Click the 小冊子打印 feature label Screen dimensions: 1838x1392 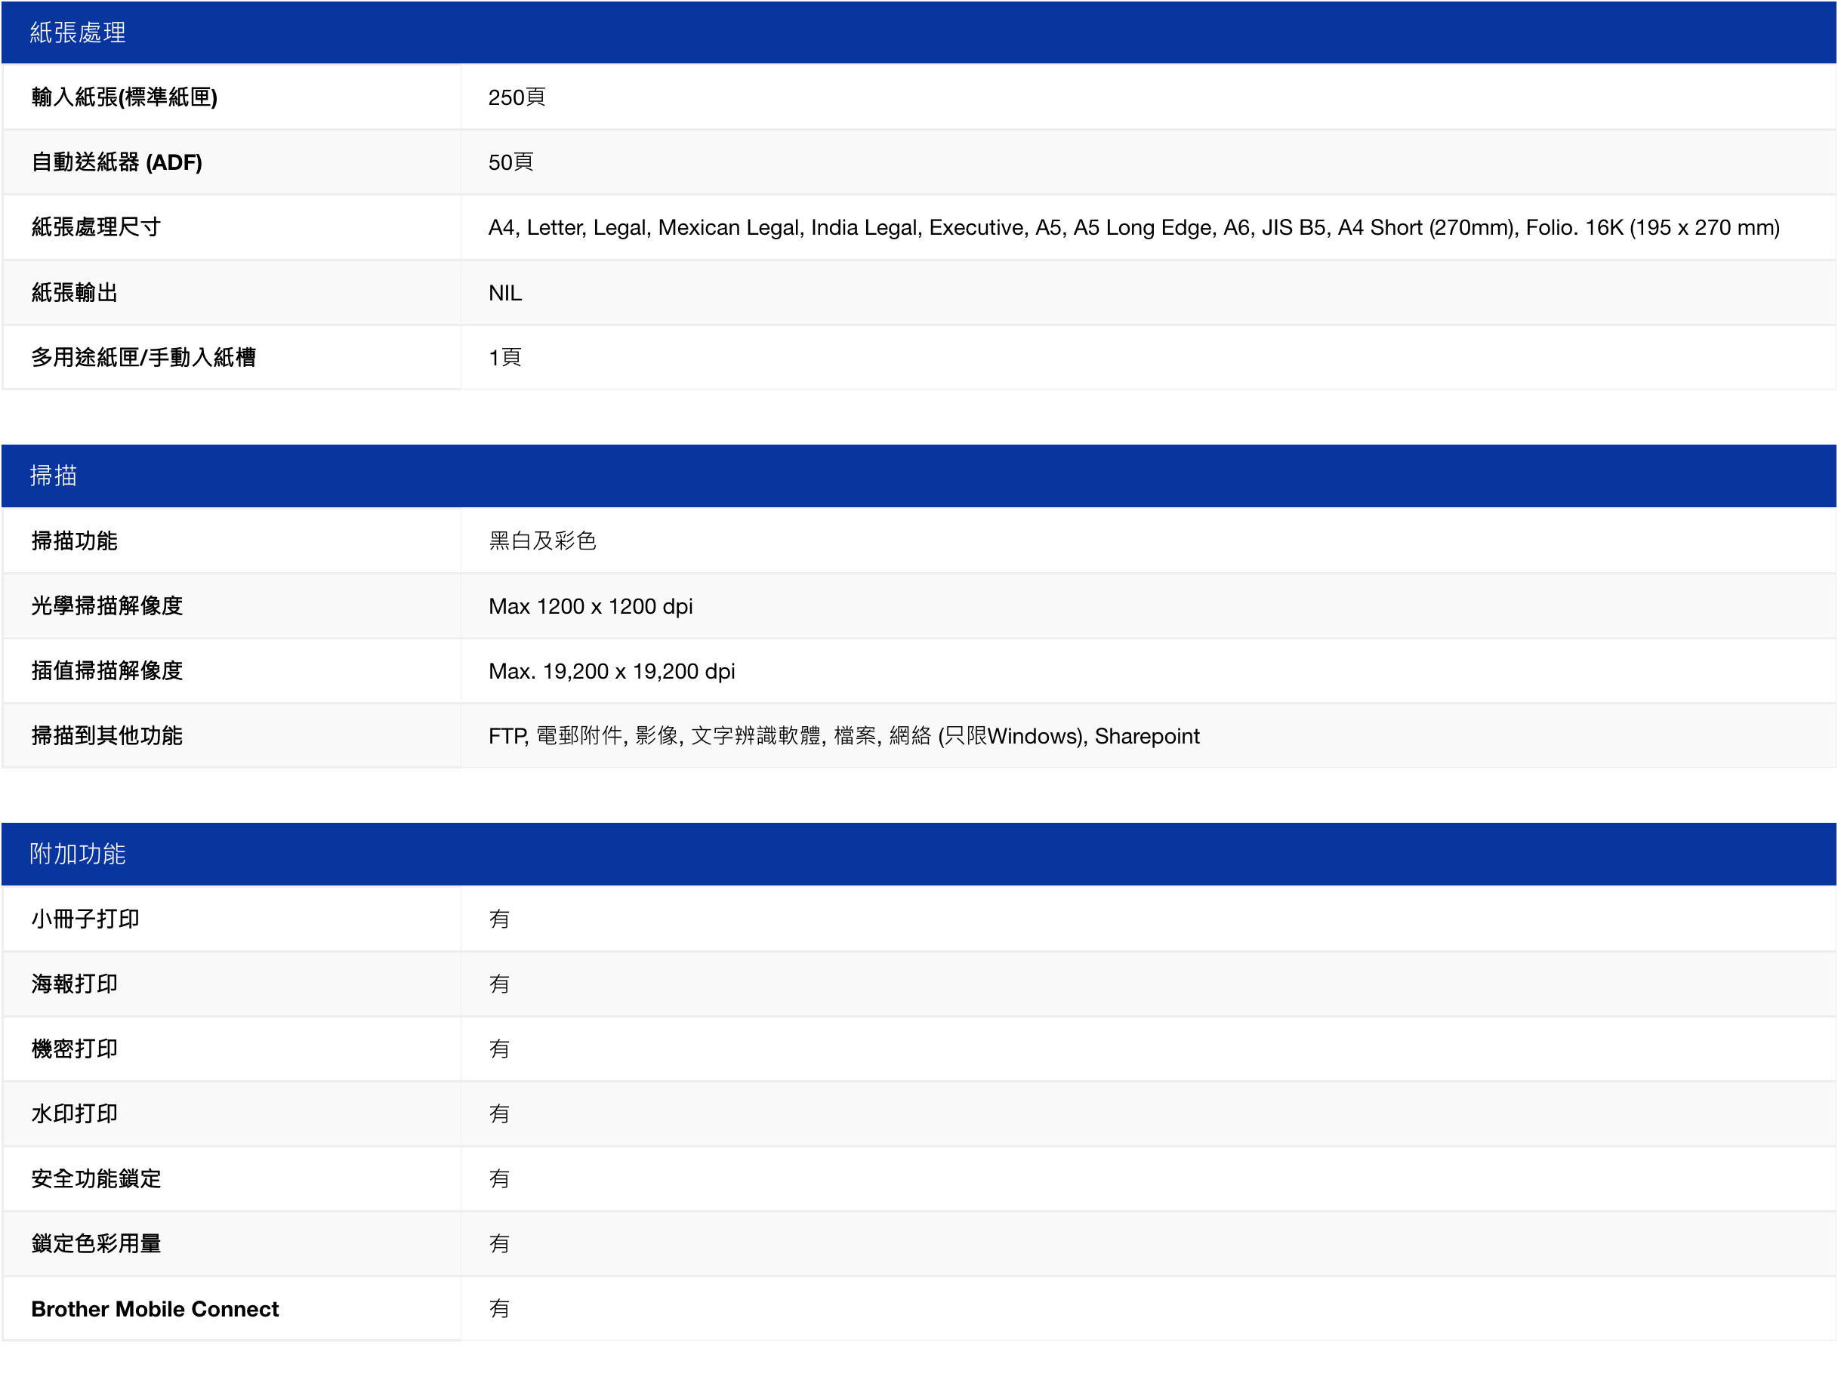[85, 919]
